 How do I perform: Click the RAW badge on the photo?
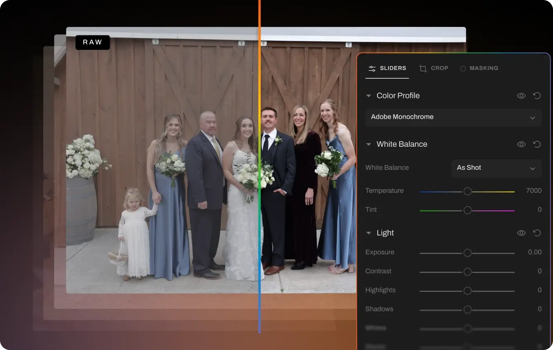tap(93, 42)
